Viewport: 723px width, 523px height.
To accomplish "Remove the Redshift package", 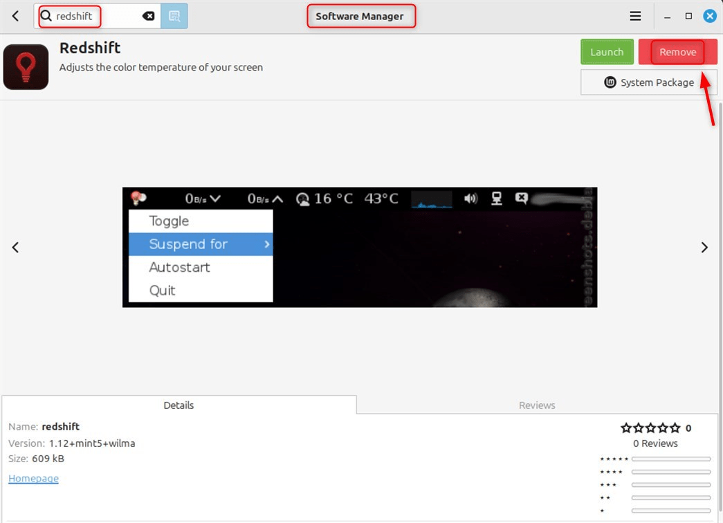I will 677,52.
